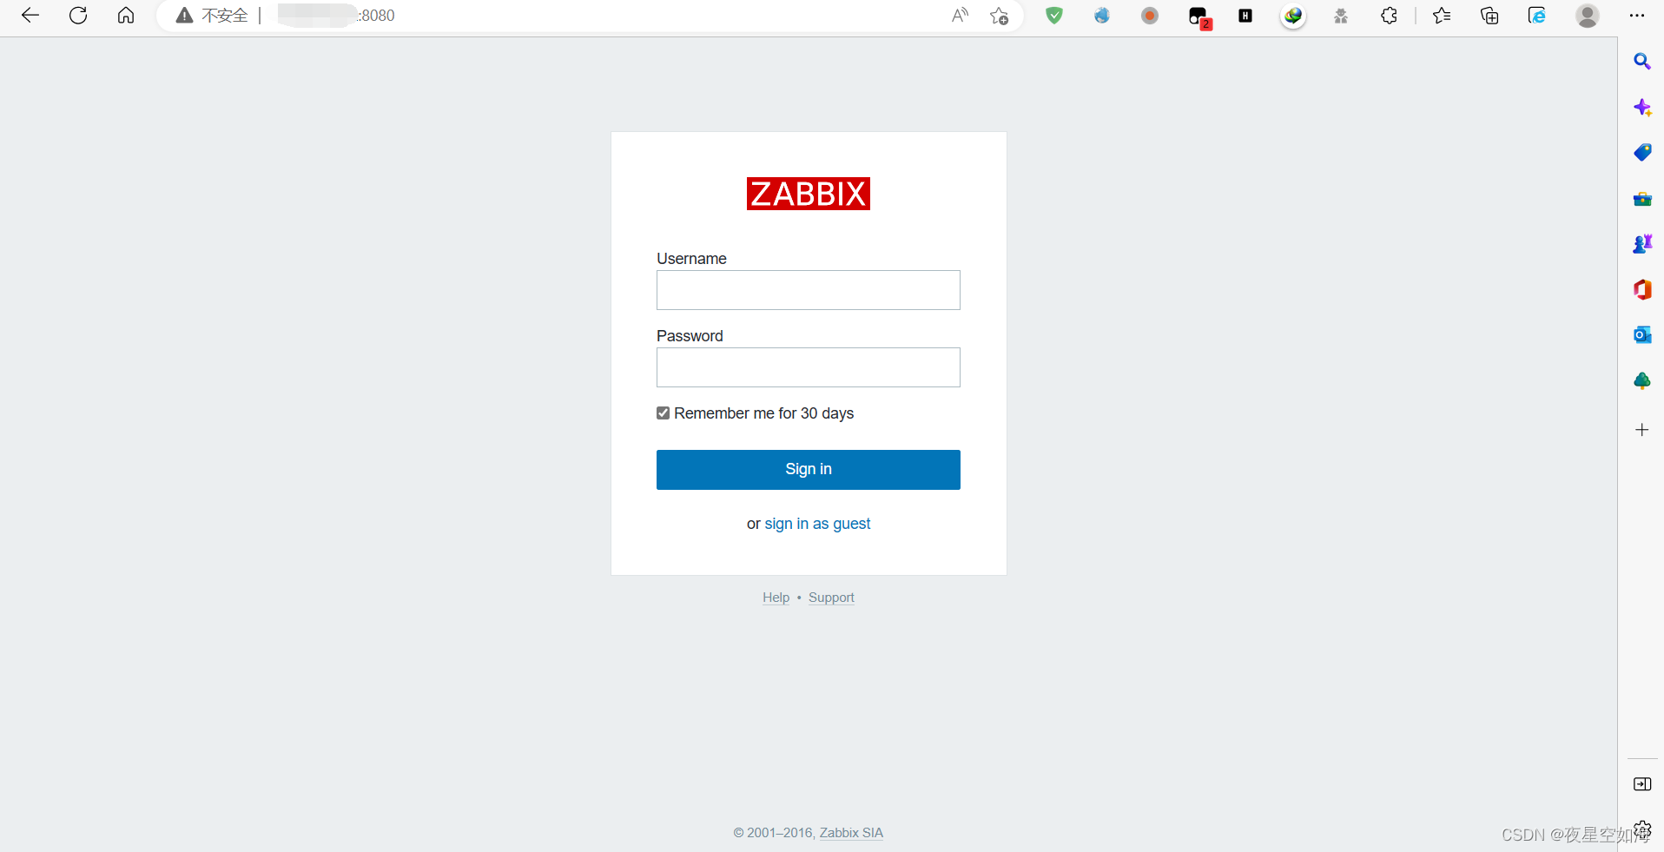Open the sidebar Copilot sparkle icon
1664x852 pixels.
1642,108
